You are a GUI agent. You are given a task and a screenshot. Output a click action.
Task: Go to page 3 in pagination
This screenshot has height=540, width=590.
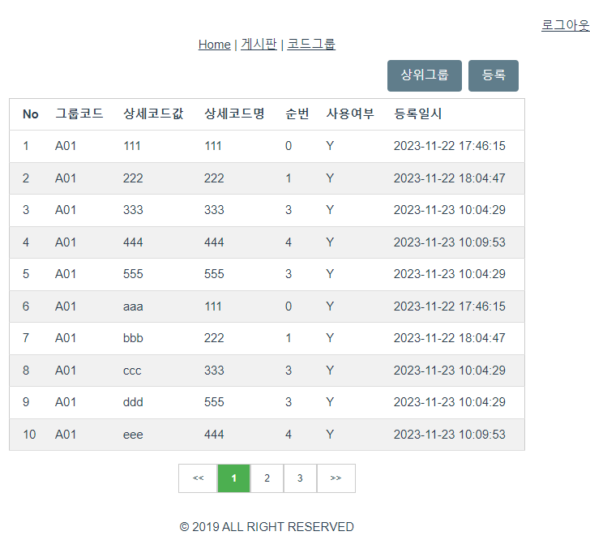[x=300, y=478]
